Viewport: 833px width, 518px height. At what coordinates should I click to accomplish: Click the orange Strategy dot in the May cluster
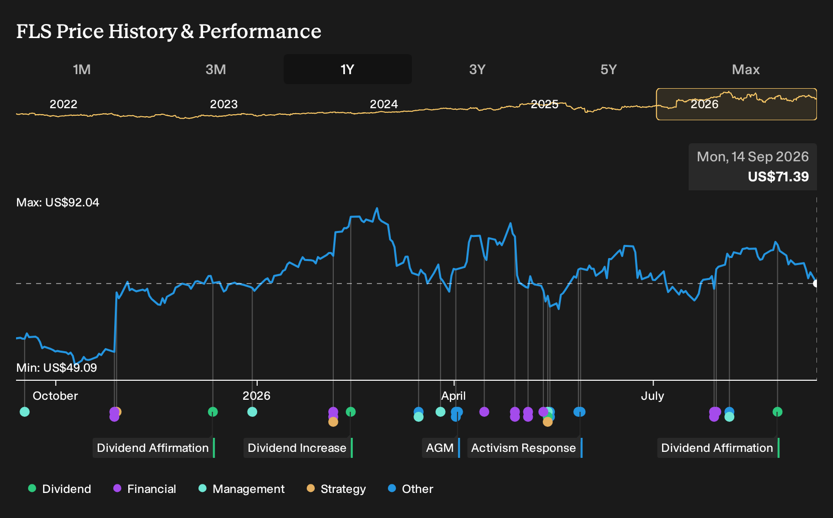[548, 422]
